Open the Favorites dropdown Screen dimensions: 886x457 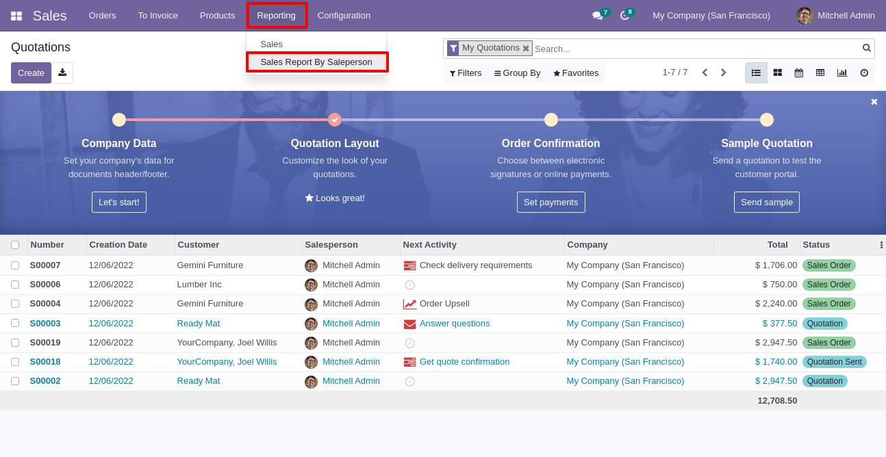[x=576, y=73]
